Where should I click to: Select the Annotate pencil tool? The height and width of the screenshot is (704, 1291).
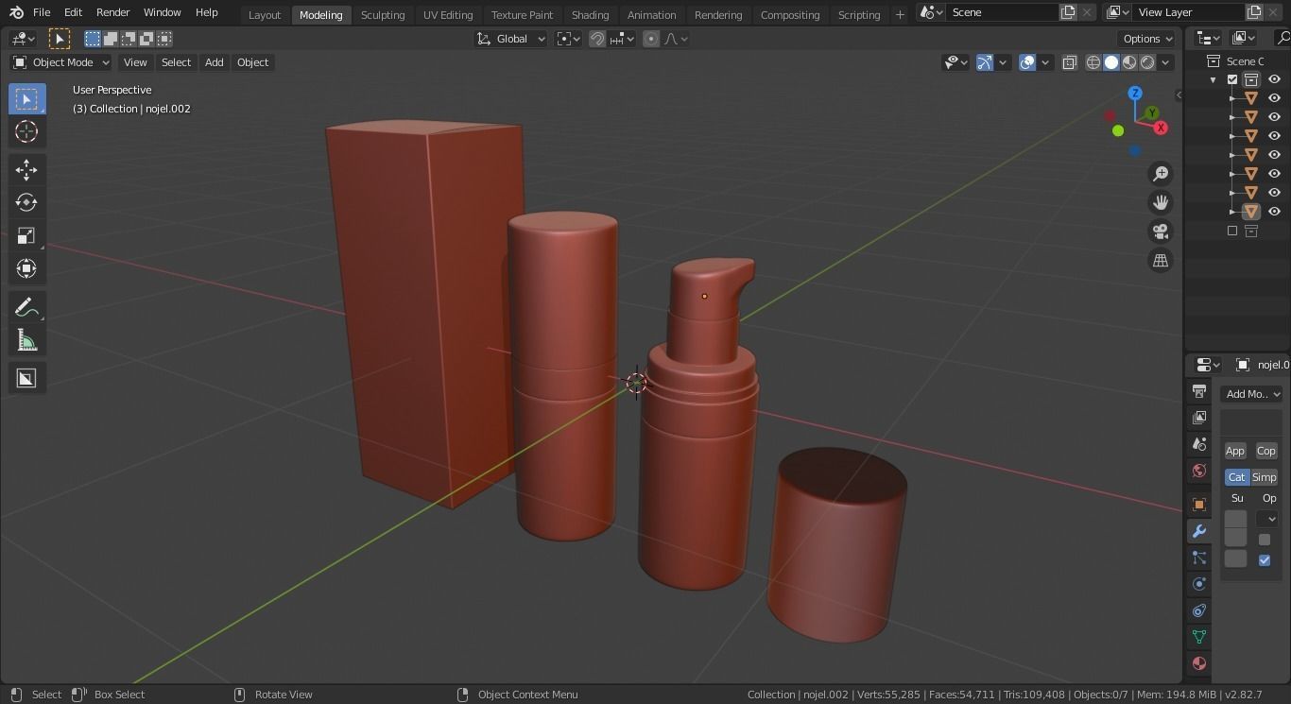point(26,307)
